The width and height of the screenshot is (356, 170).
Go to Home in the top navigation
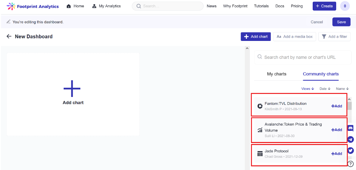[75, 6]
